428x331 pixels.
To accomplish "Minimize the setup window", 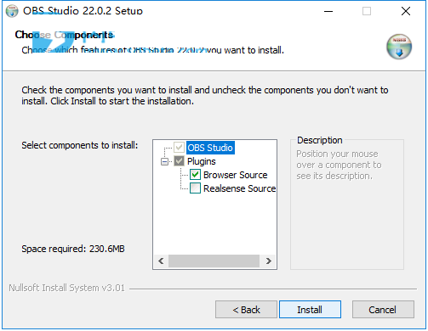I will tap(328, 11).
